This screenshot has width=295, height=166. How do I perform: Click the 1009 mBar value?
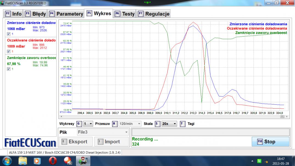pos(16,46)
